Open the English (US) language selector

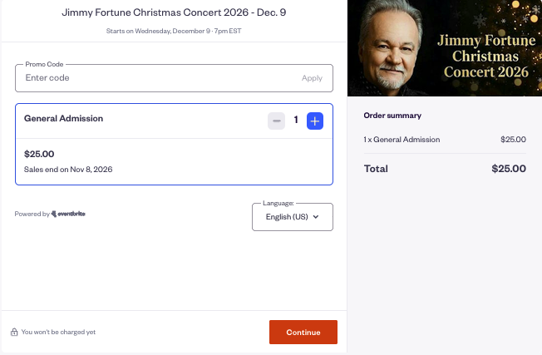tap(293, 217)
